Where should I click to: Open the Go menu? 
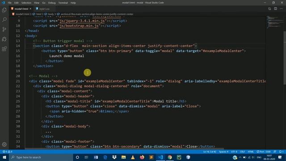[44, 3]
